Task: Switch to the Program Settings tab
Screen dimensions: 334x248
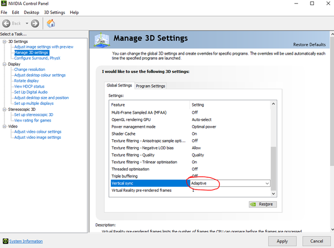Action: pos(150,86)
